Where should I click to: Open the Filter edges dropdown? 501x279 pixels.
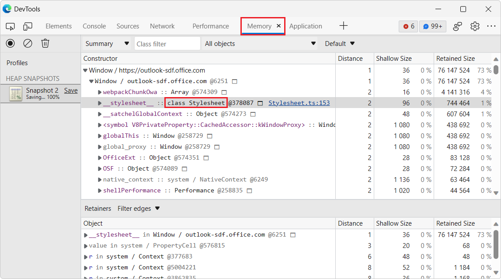pos(139,208)
